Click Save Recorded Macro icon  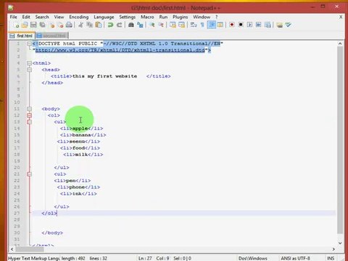tap(268, 25)
